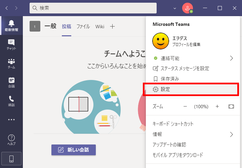Viewport: 242px width, 168px height.
Task: Click the profile avatar in title bar
Action: click(x=188, y=8)
